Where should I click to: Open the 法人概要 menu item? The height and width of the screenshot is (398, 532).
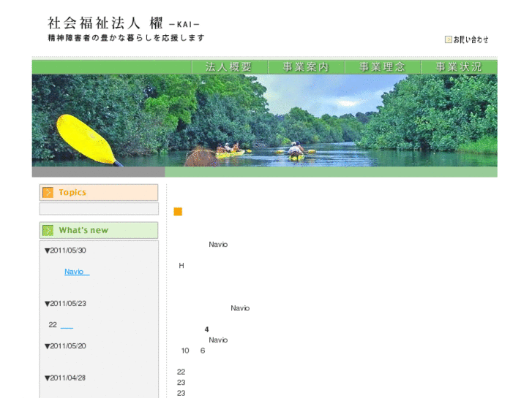click(x=229, y=66)
